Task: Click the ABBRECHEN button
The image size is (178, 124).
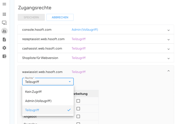Action: 60,17
